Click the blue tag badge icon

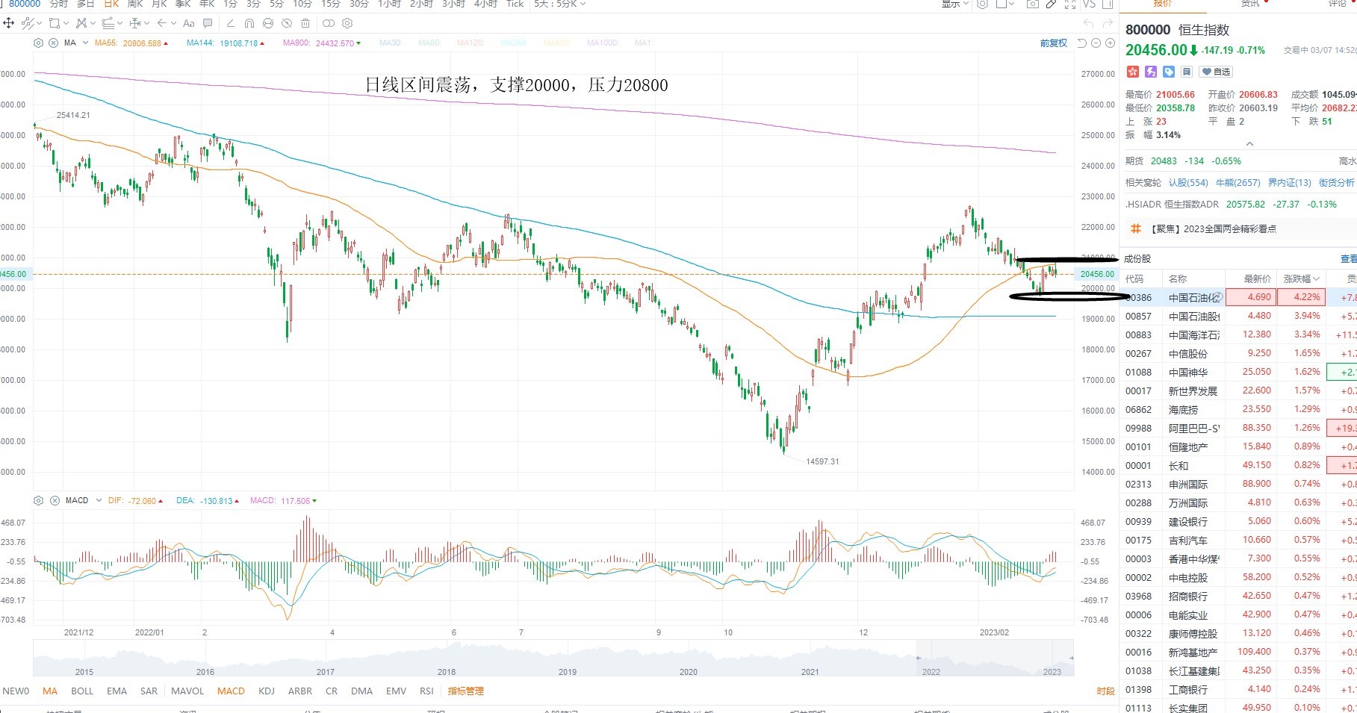click(x=1169, y=72)
